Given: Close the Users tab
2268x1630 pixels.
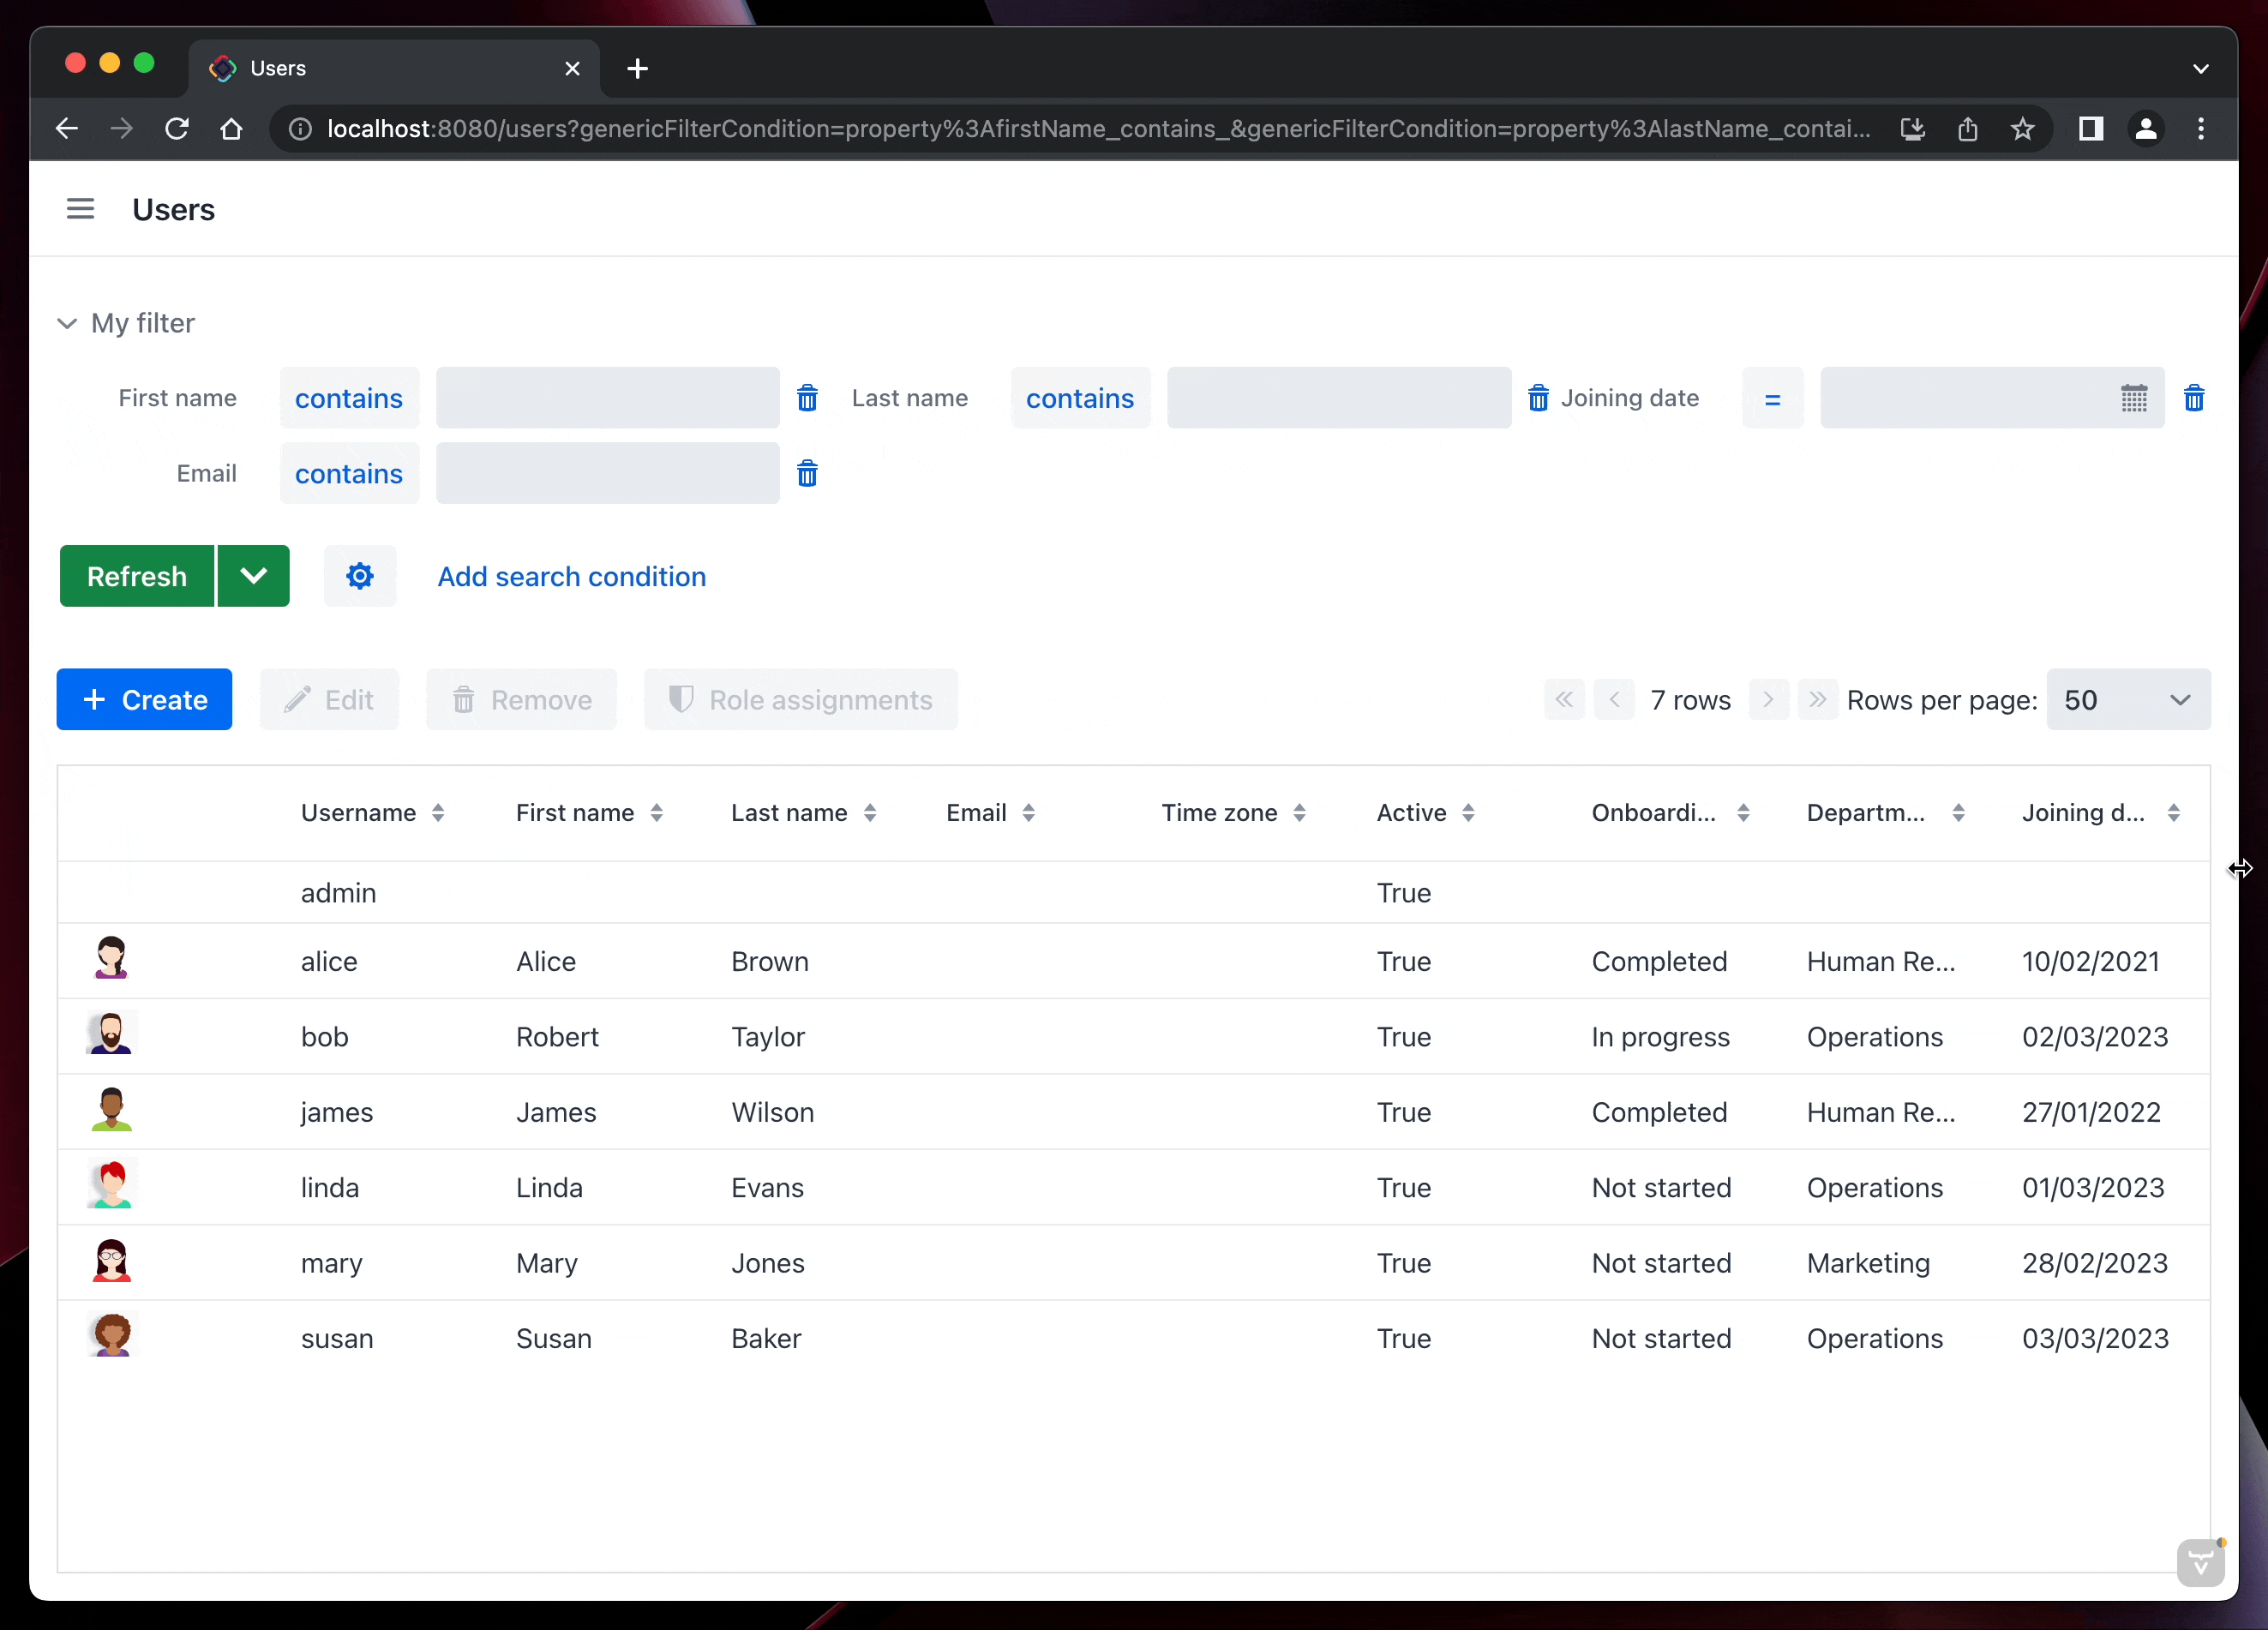Looking at the screenshot, I should click(x=572, y=68).
